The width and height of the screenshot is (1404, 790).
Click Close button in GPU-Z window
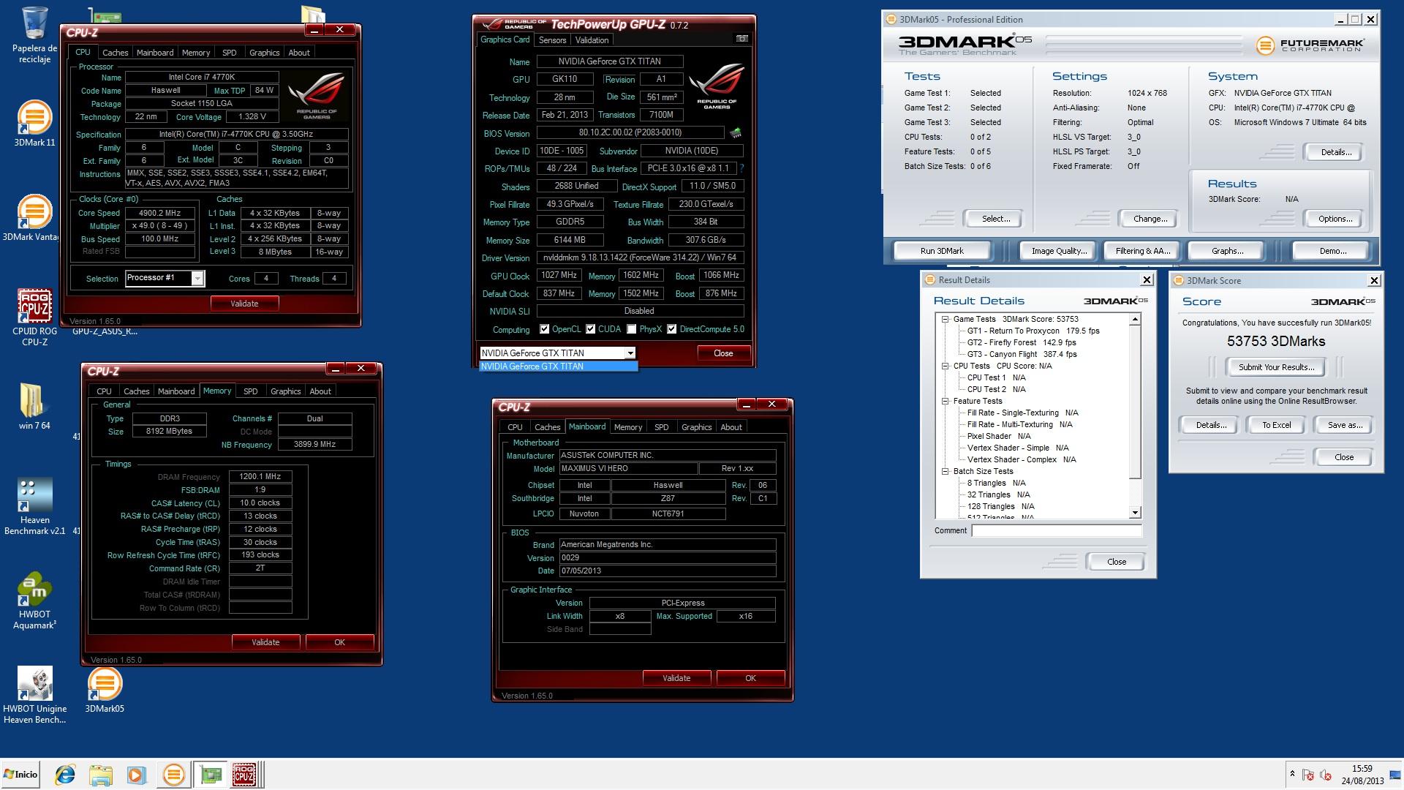tap(723, 353)
